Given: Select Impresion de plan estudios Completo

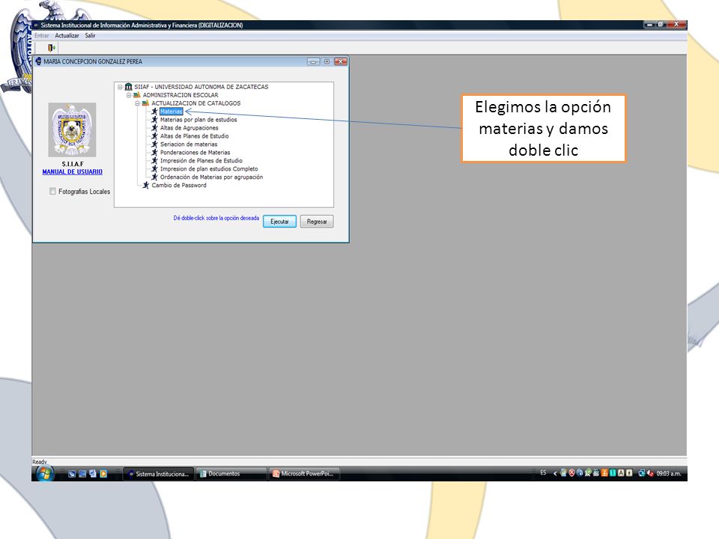Looking at the screenshot, I should tap(209, 168).
